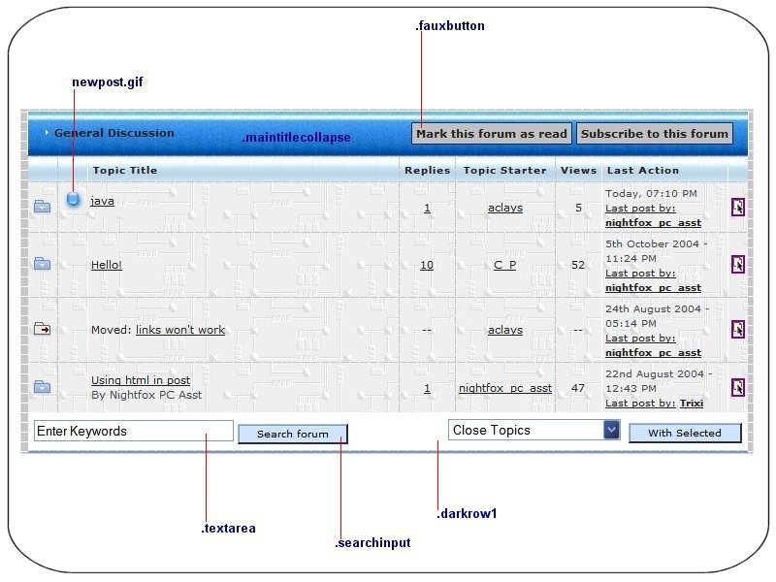Click the folder icon beside Using html in post
Image resolution: width=776 pixels, height=582 pixels.
pos(42,387)
